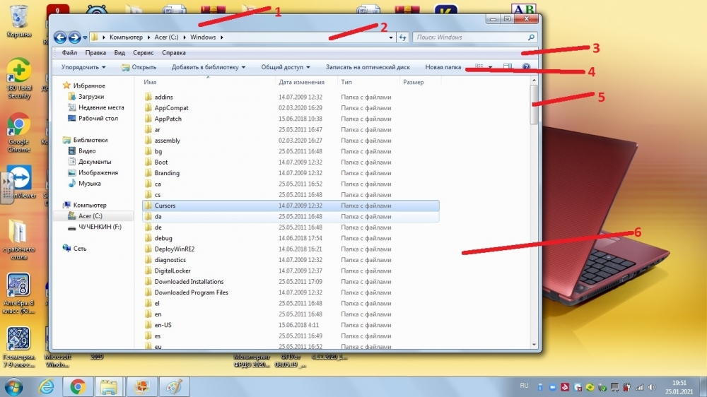The width and height of the screenshot is (707, 397).
Task: Open the Сервис menu
Action: (x=144, y=53)
